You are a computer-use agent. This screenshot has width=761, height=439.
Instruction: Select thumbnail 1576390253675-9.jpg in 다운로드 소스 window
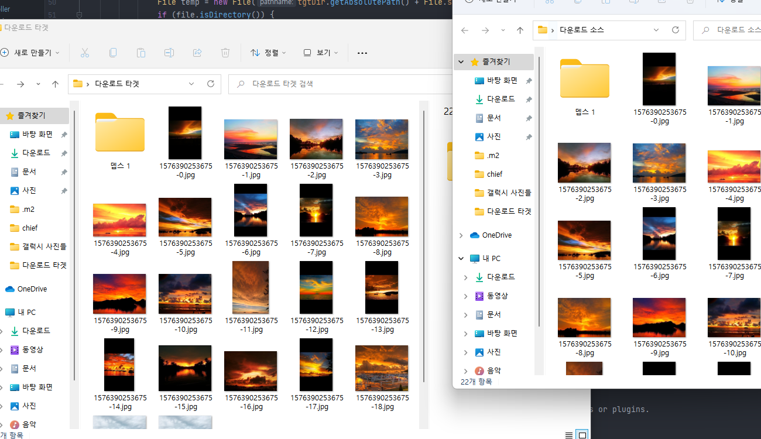659,318
